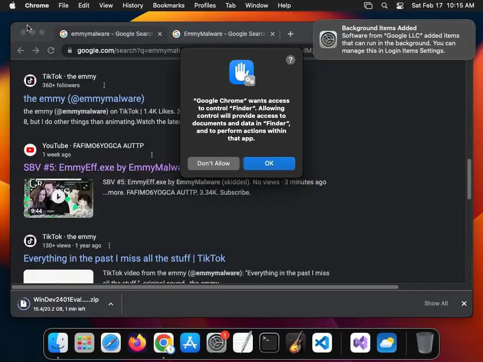This screenshot has height=362, width=483.
Task: Click the YouTube favicon of the FAFIMO6YOGCA result
Action: click(x=30, y=150)
